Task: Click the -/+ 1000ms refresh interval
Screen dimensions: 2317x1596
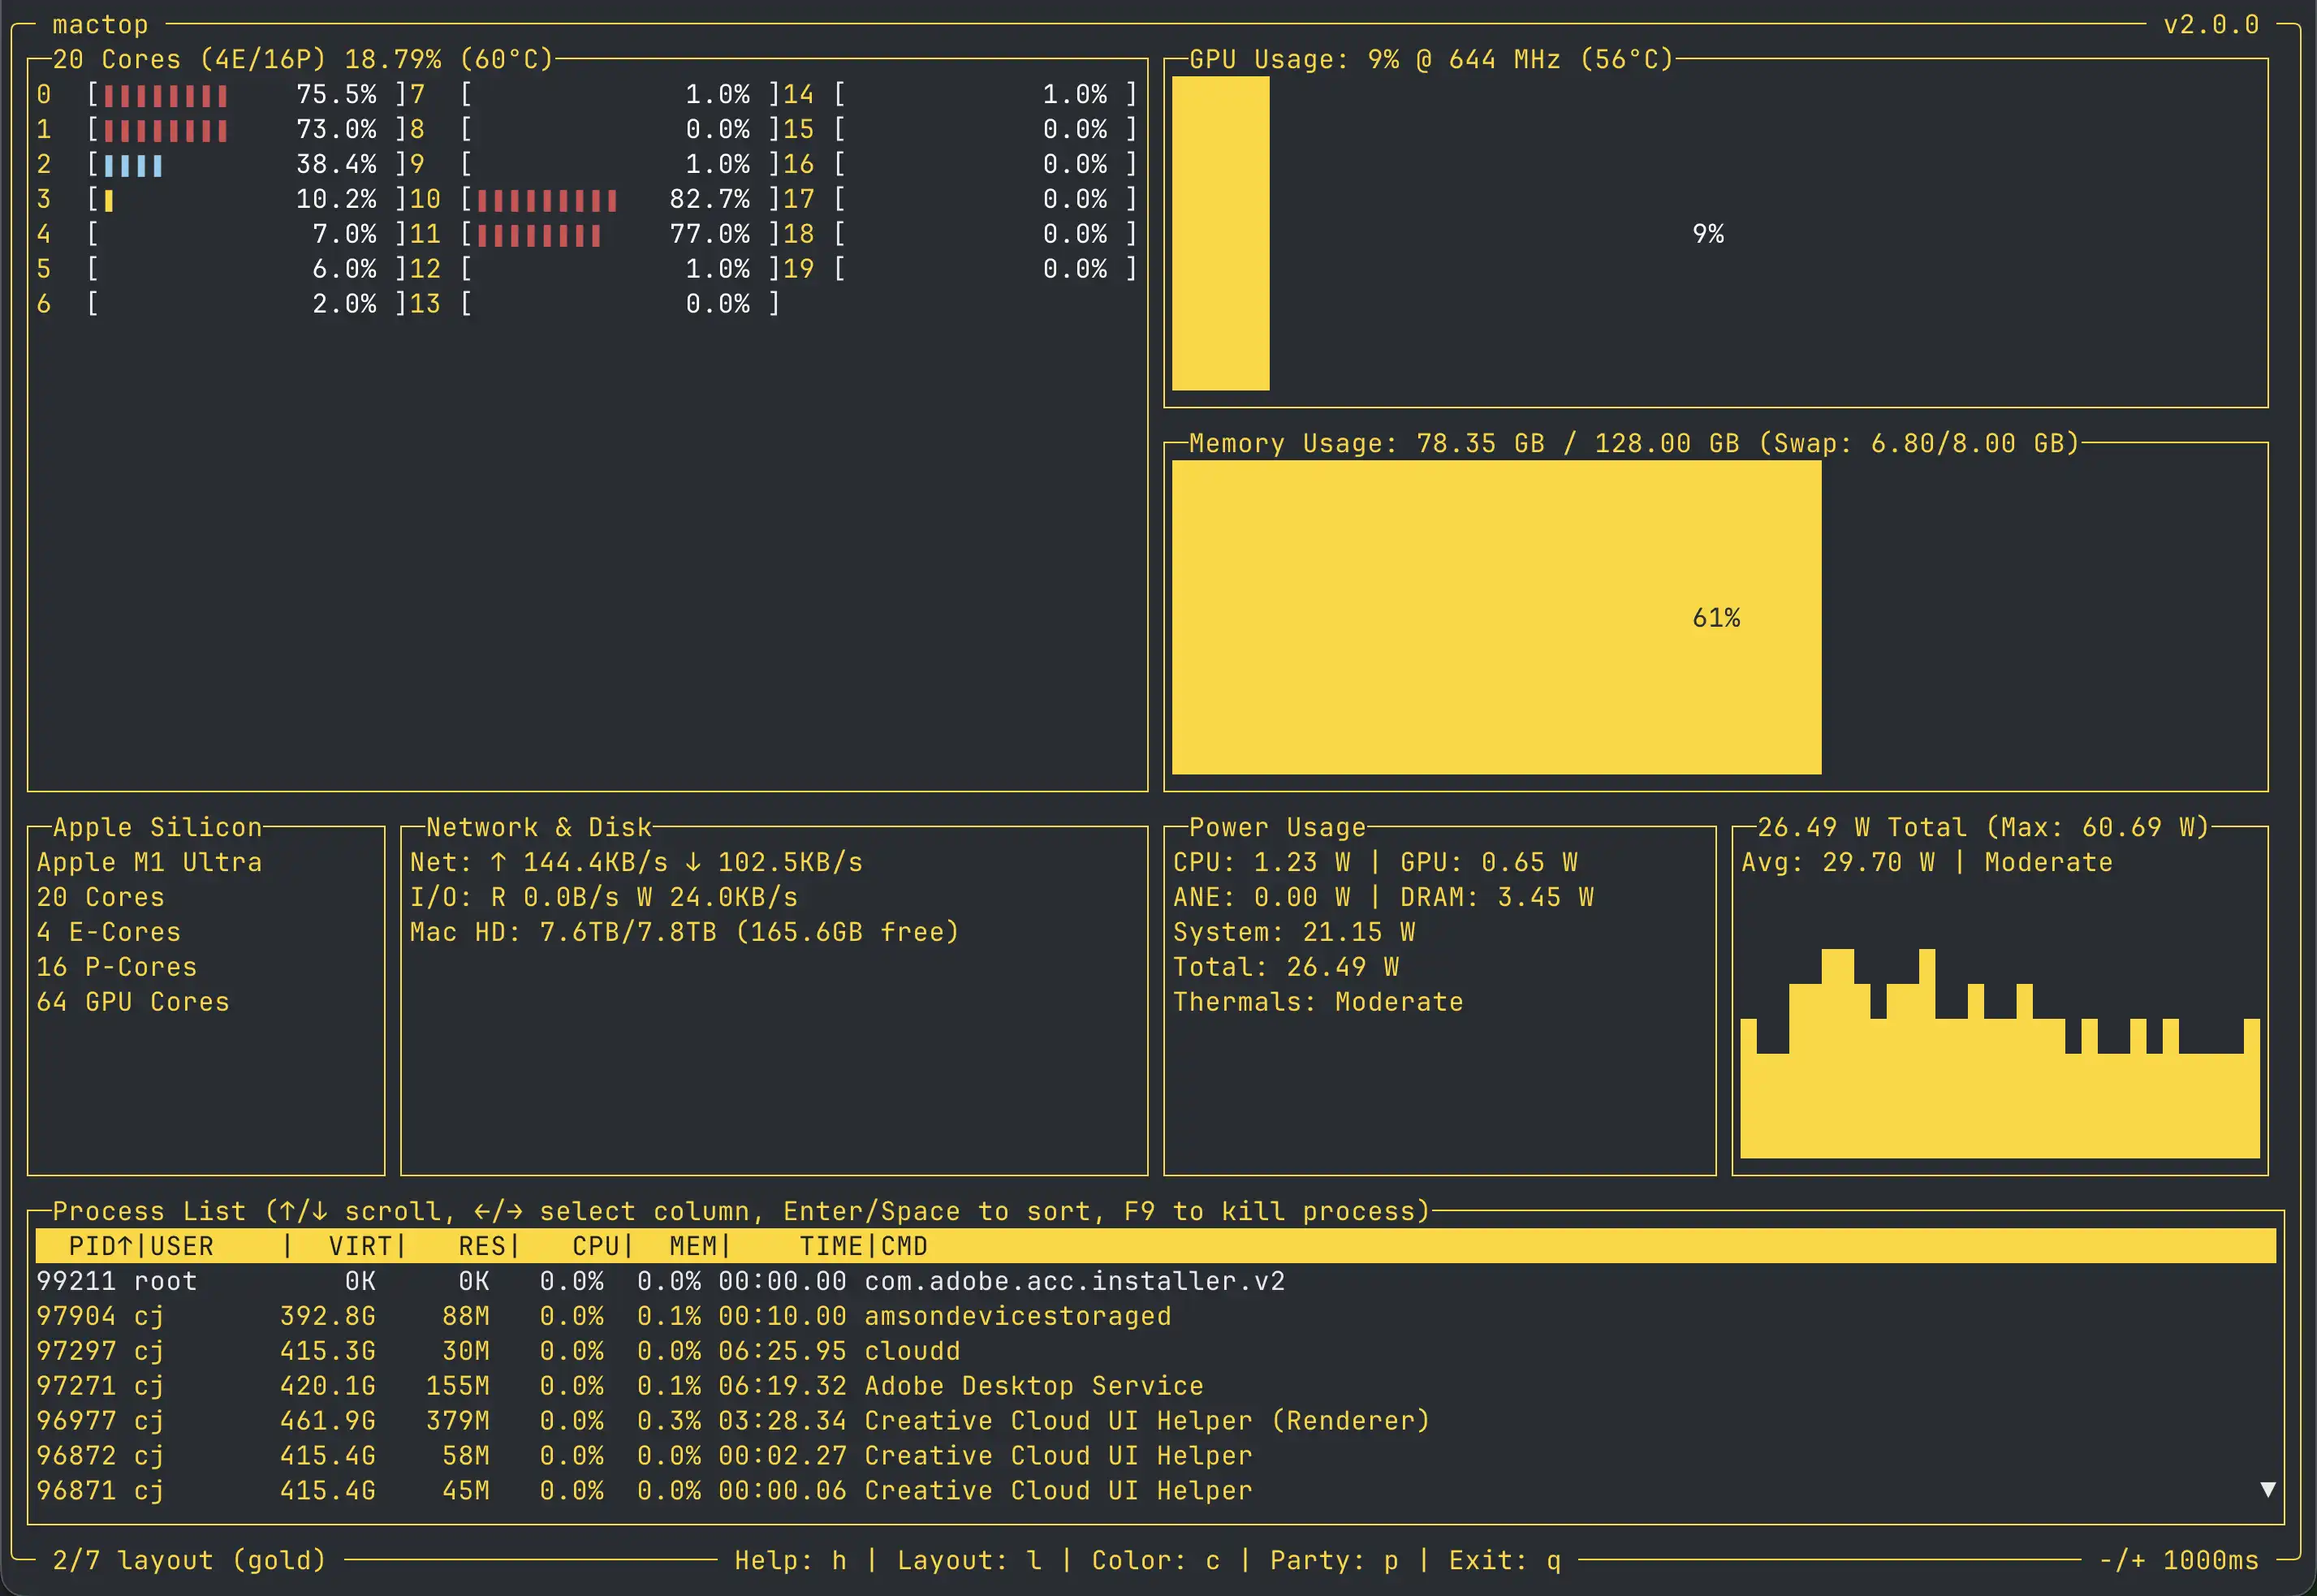Action: coord(2178,1561)
